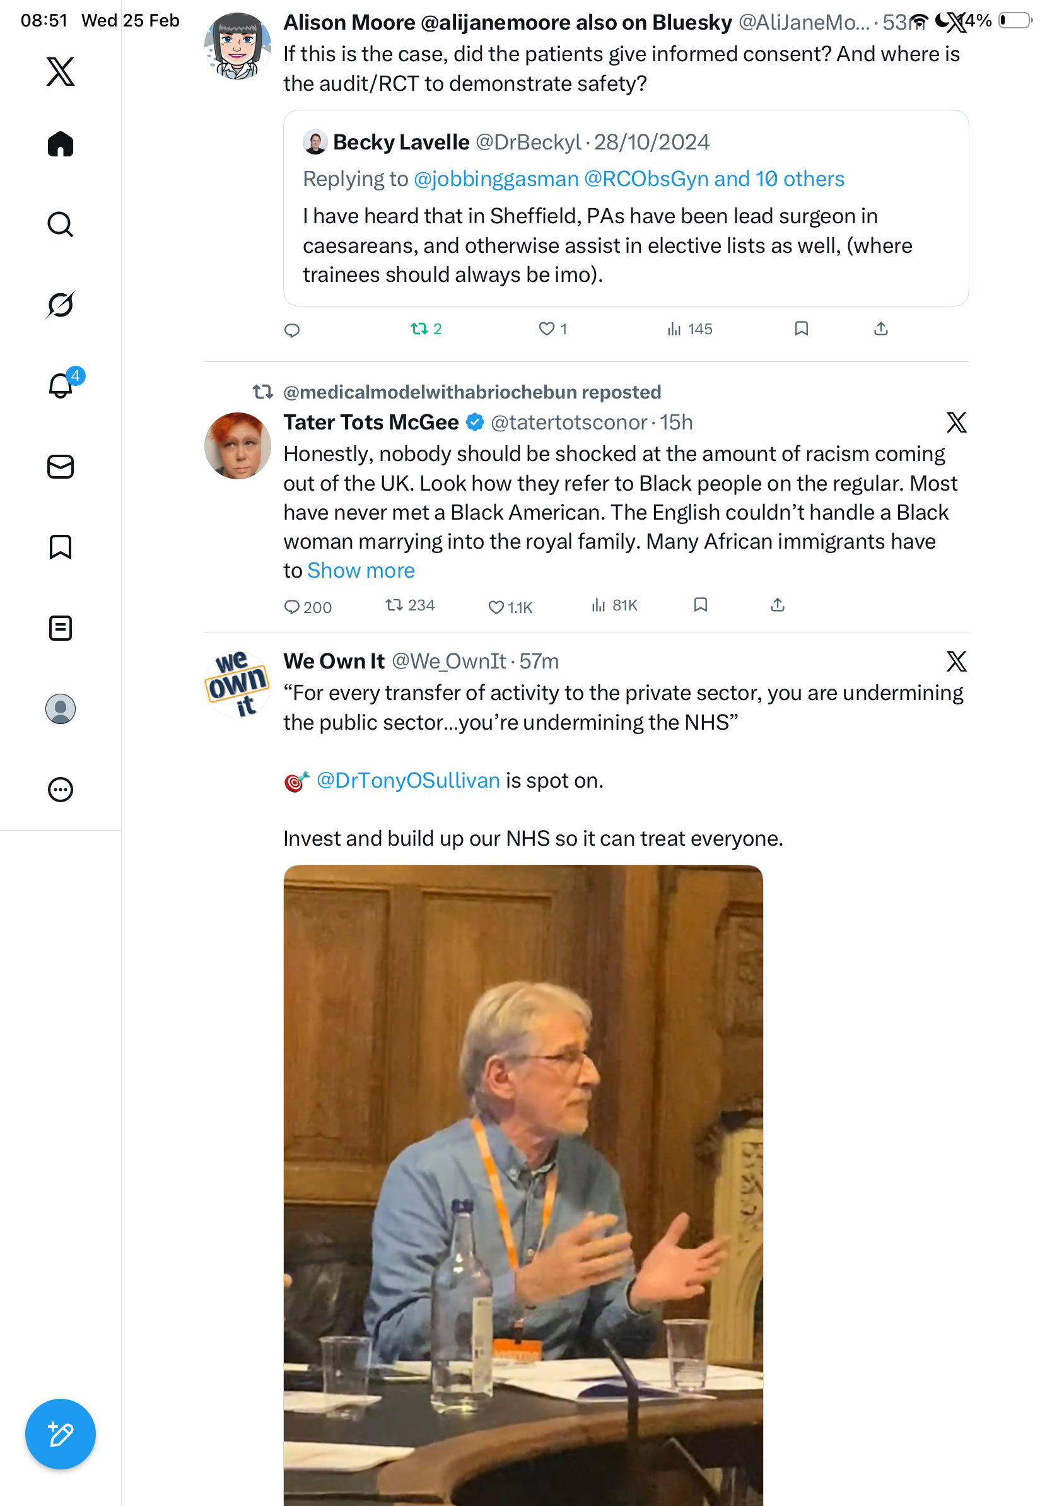
Task: Go to Home feed in sidebar
Action: tap(61, 144)
